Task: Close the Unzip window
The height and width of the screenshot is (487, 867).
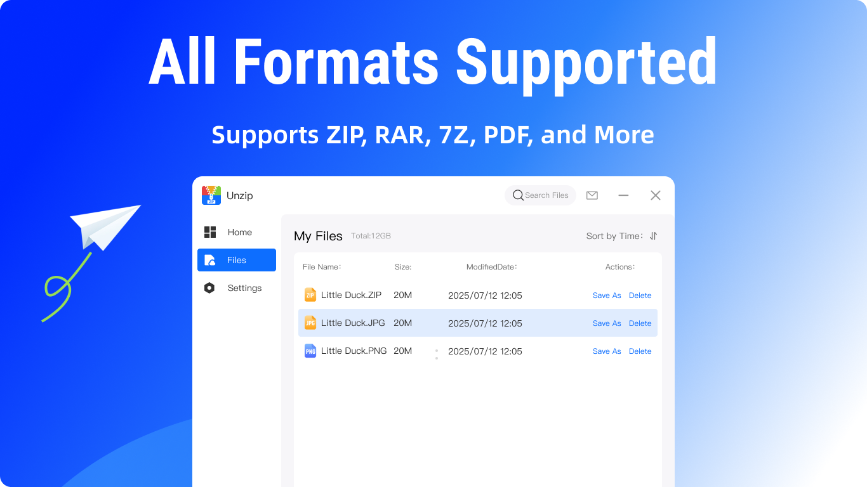Action: (656, 195)
